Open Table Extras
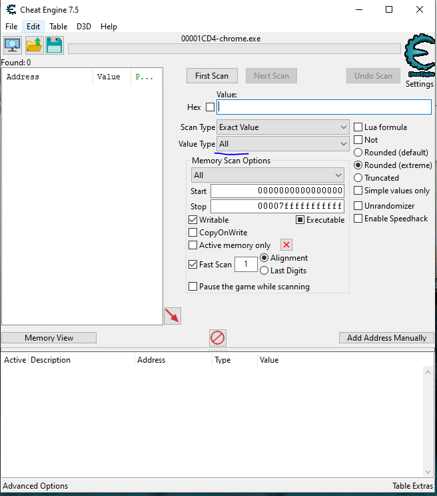Screen dimensions: 437x496 click(412, 486)
